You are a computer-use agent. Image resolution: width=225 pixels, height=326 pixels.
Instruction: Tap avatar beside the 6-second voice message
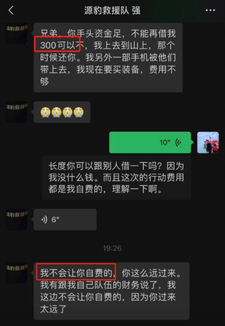[x=17, y=219]
